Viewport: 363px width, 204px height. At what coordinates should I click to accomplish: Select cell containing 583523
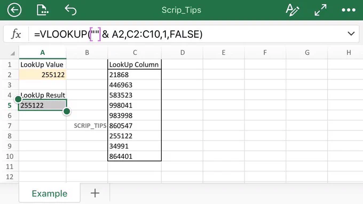coord(135,95)
